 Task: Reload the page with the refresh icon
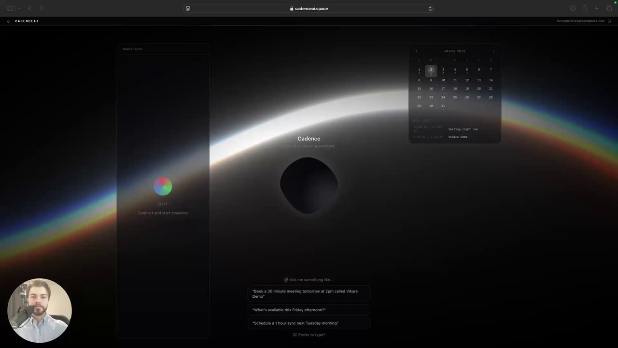coord(430,8)
